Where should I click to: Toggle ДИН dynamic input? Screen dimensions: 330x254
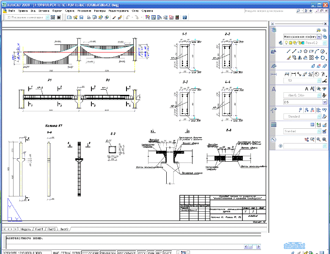click(151, 253)
